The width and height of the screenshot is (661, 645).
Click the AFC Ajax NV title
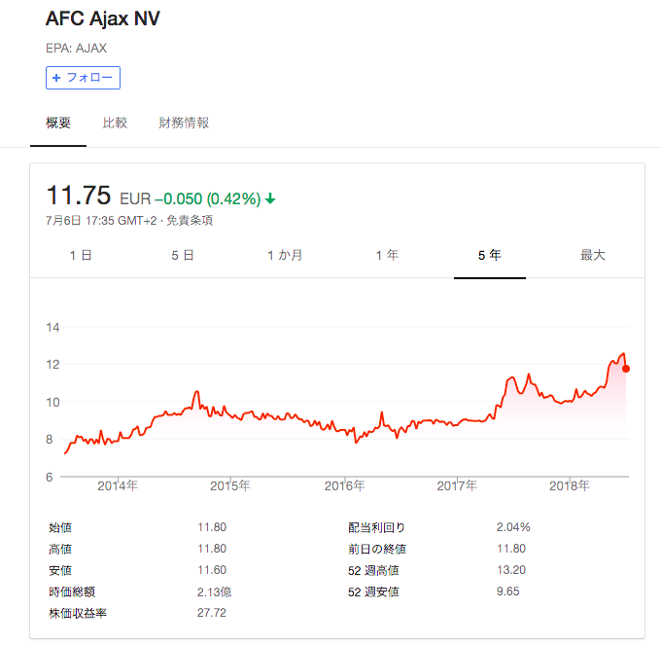tap(103, 18)
